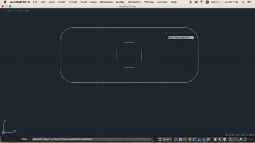
Task: Toggle Dynamic Input in status bar
Action: [x=204, y=139]
